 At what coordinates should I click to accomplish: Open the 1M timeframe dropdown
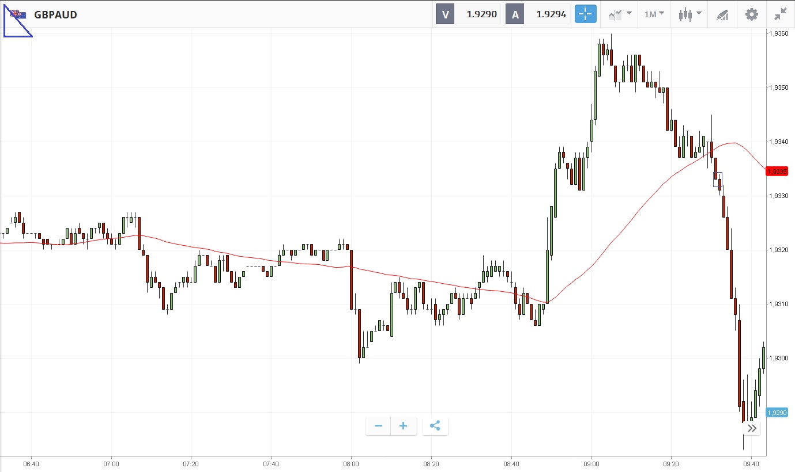(654, 14)
